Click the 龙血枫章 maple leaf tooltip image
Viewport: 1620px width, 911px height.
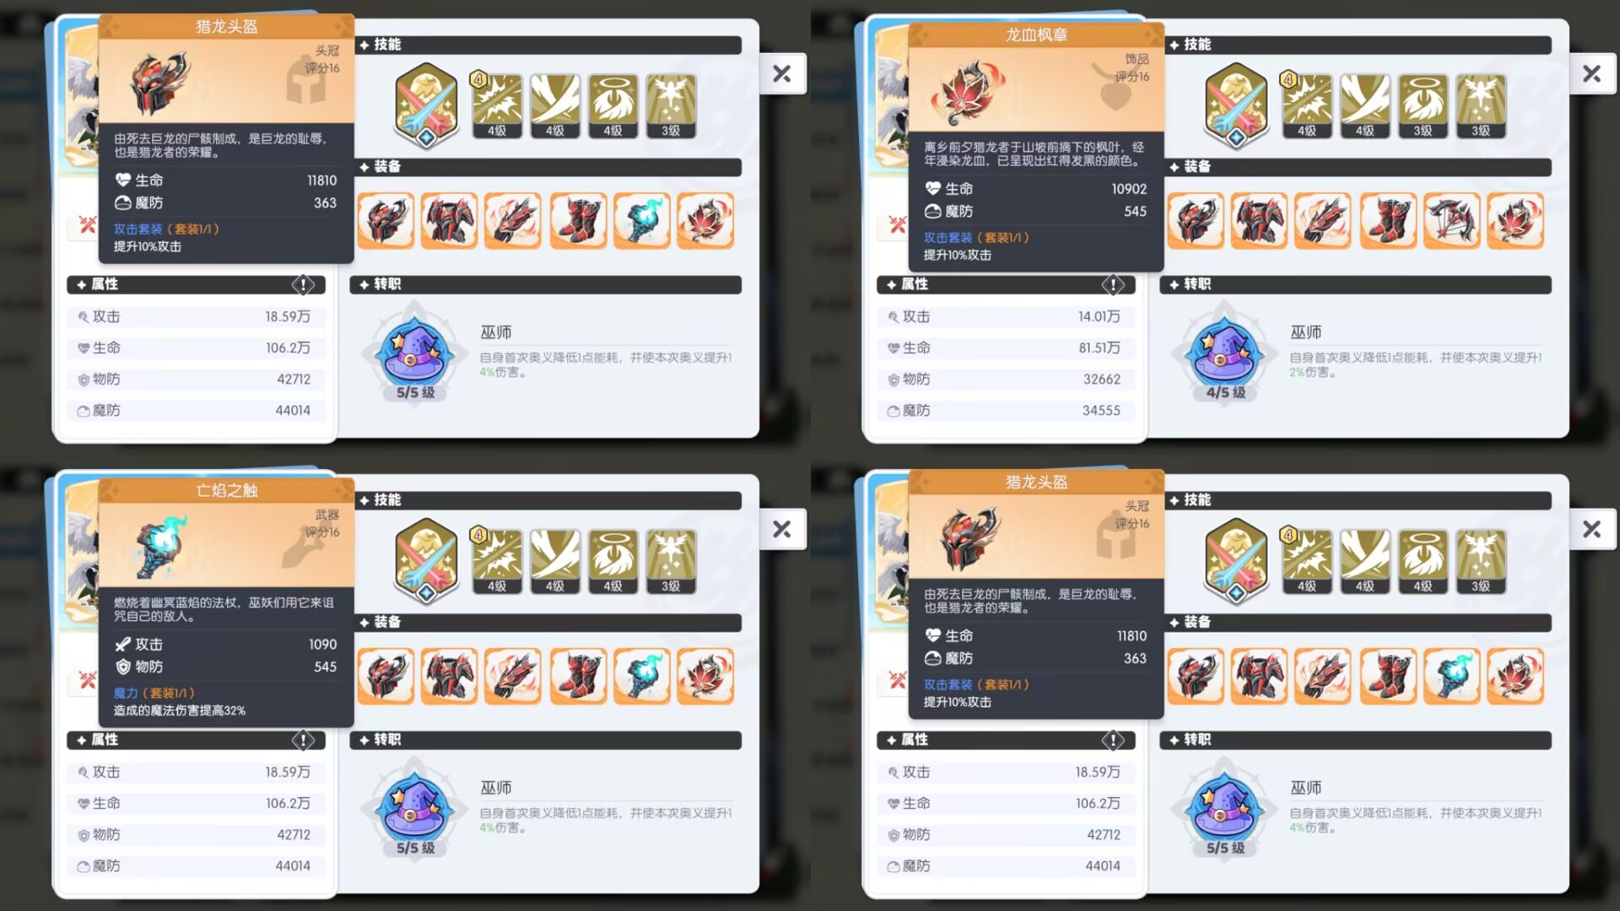(x=968, y=92)
